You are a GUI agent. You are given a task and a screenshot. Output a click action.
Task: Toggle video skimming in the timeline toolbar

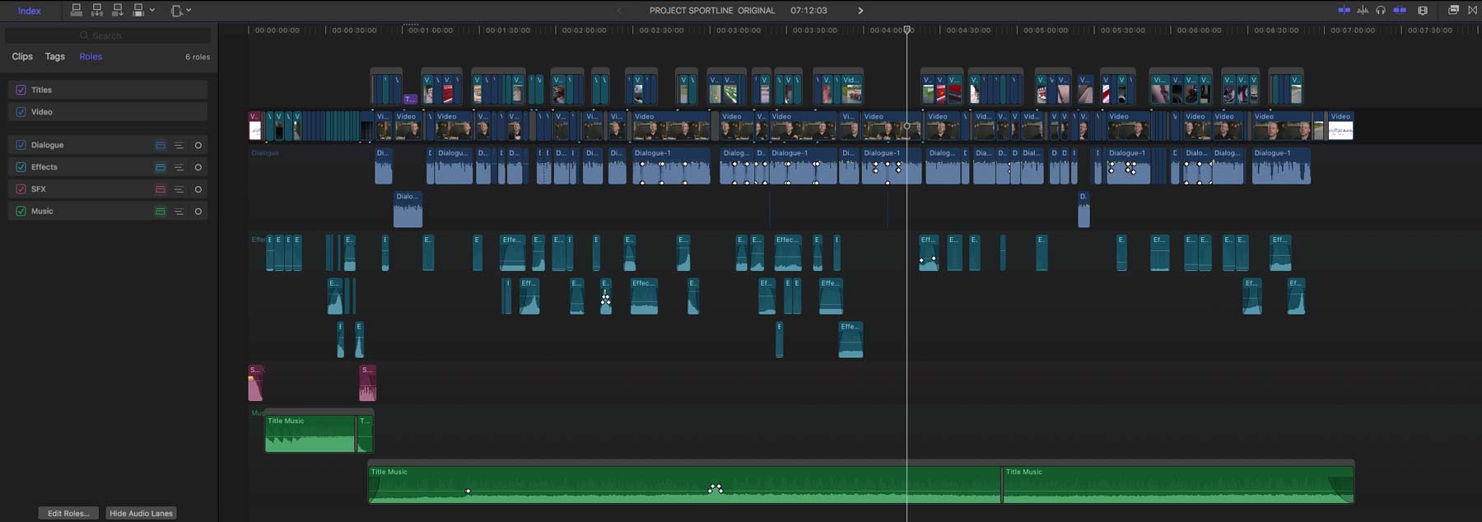1344,10
